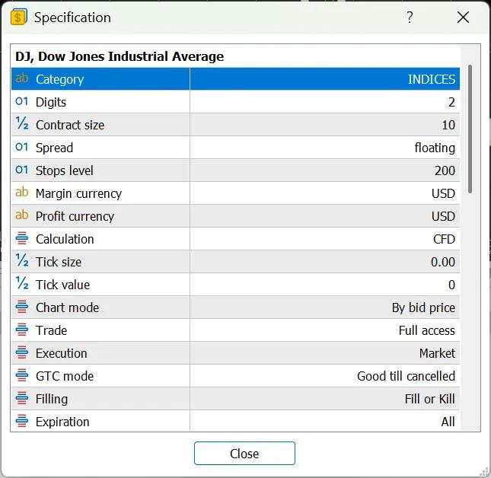This screenshot has height=478, width=491.
Task: Click the ab icon beside Margin currency
Action: 22,193
